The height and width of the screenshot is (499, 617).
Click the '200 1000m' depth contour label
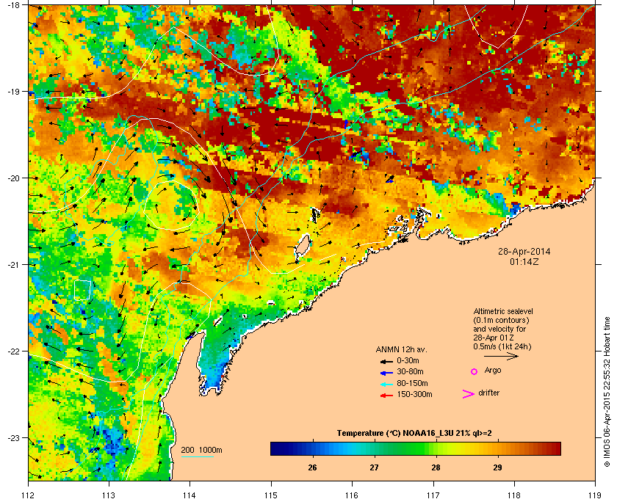pos(201,451)
